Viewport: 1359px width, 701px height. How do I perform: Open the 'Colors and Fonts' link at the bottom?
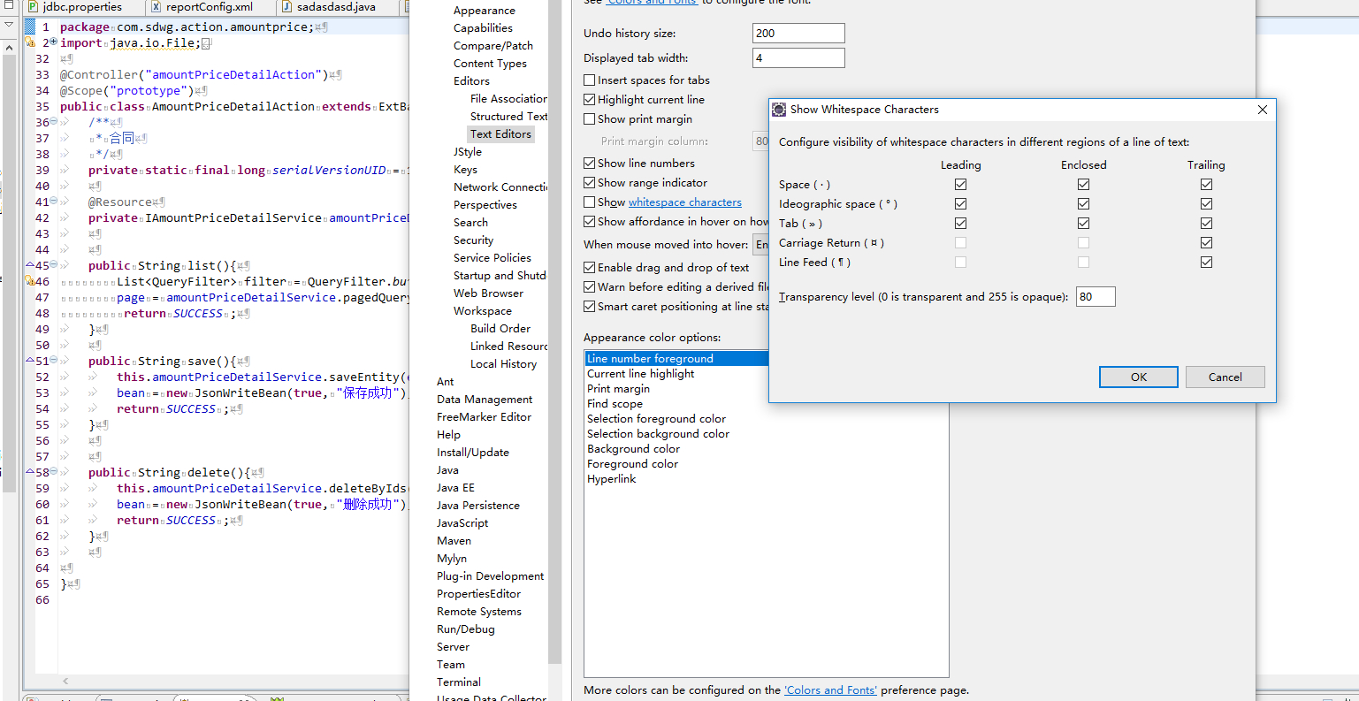tap(830, 690)
